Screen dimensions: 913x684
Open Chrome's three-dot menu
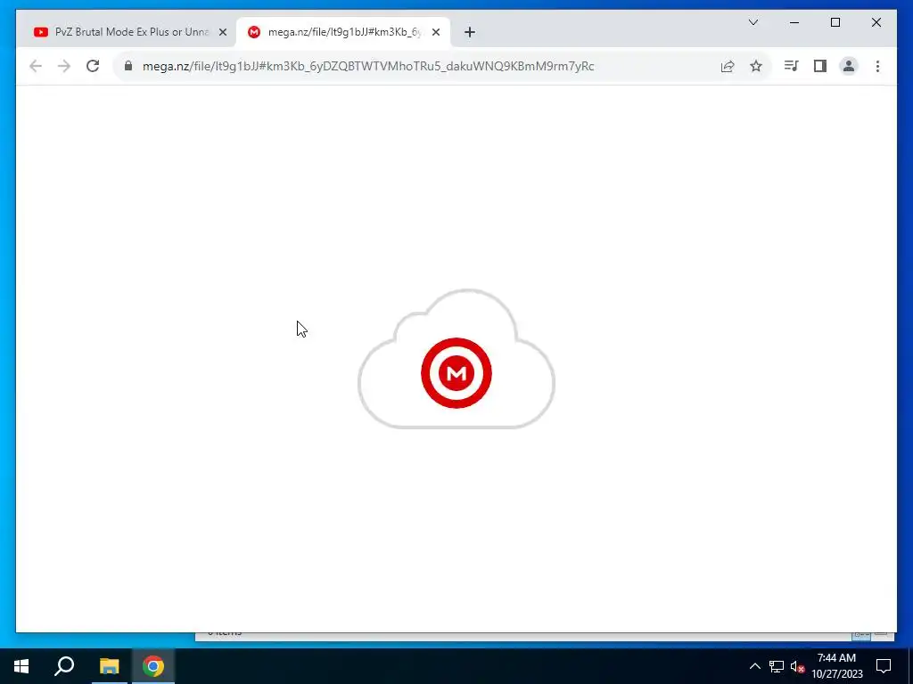877,66
